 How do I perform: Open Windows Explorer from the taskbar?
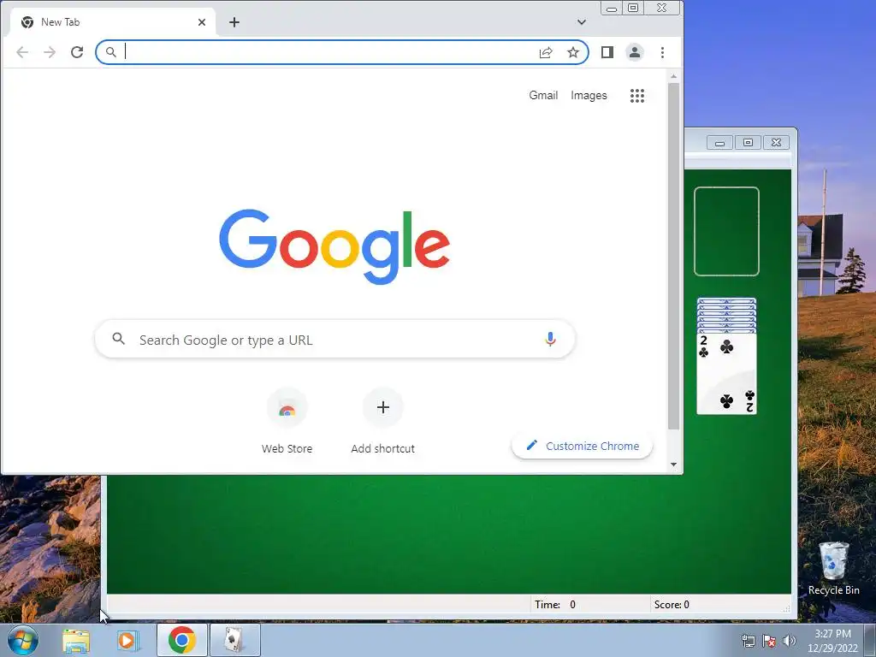coord(76,640)
